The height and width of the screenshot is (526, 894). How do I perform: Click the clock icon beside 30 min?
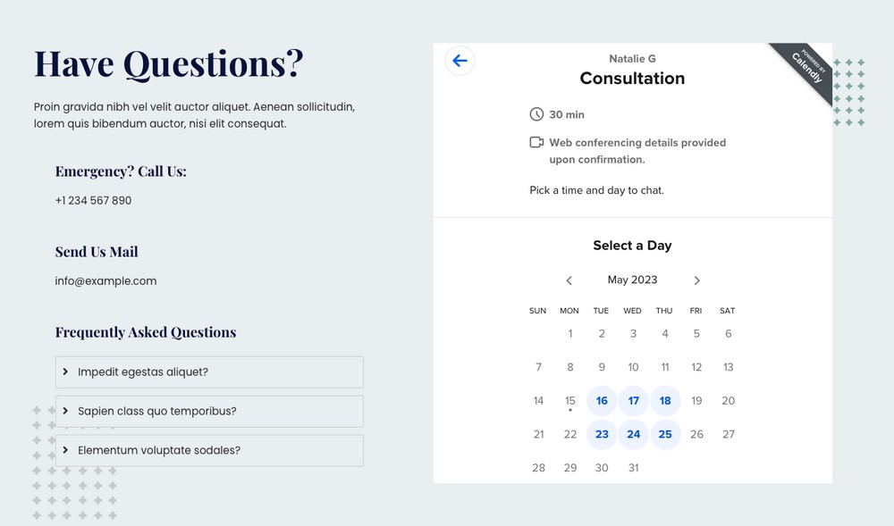tap(536, 114)
